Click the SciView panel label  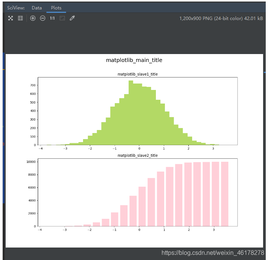click(x=16, y=8)
